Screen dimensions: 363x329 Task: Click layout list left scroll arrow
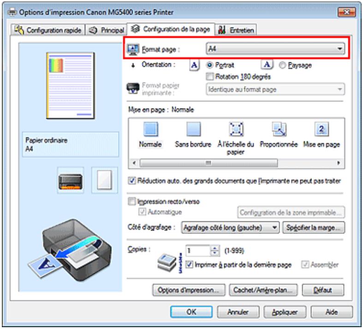pyautogui.click(x=134, y=163)
